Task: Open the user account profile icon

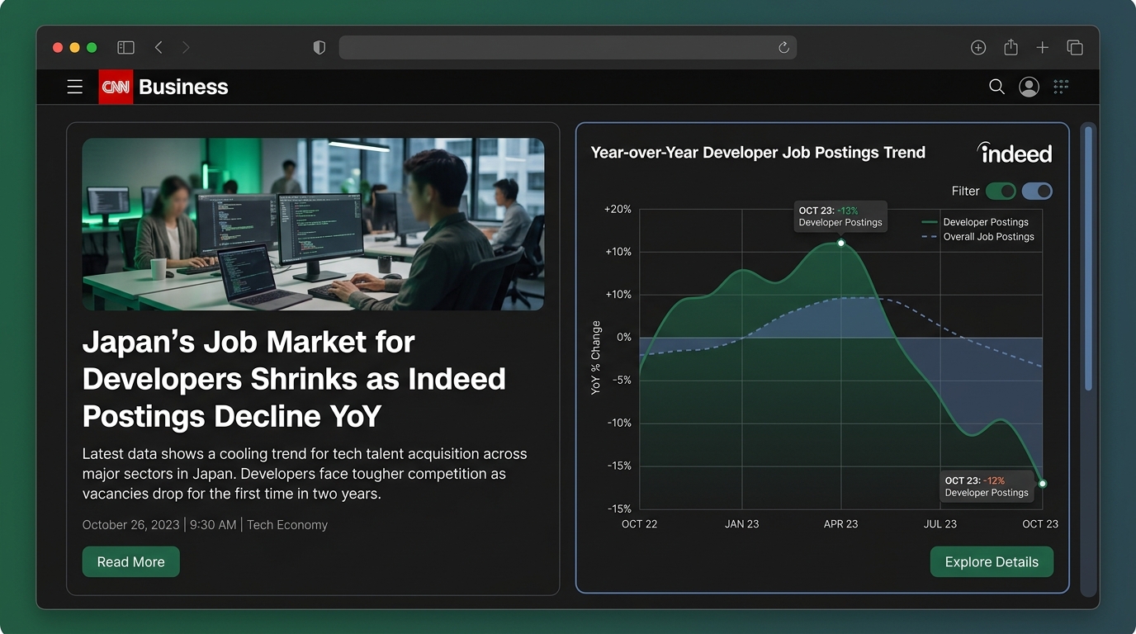Action: (x=1029, y=87)
